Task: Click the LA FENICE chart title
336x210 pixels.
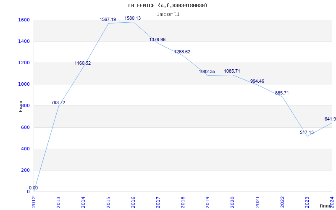Action: point(168,5)
